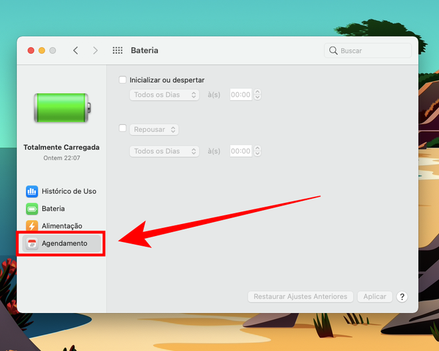
Task: Select the Agendamento calendar icon
Action: [x=32, y=243]
